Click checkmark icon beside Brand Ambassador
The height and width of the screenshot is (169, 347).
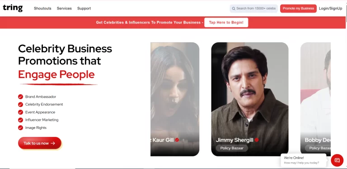tap(21, 96)
